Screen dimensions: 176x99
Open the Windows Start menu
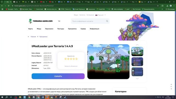2,97
